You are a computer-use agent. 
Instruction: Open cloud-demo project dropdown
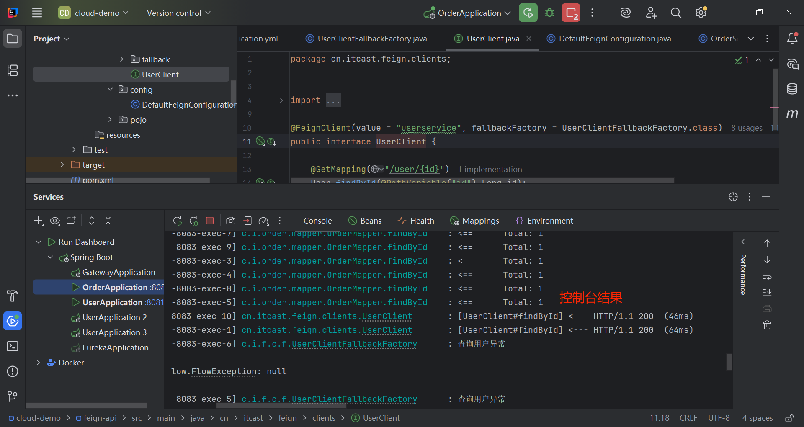pos(94,13)
